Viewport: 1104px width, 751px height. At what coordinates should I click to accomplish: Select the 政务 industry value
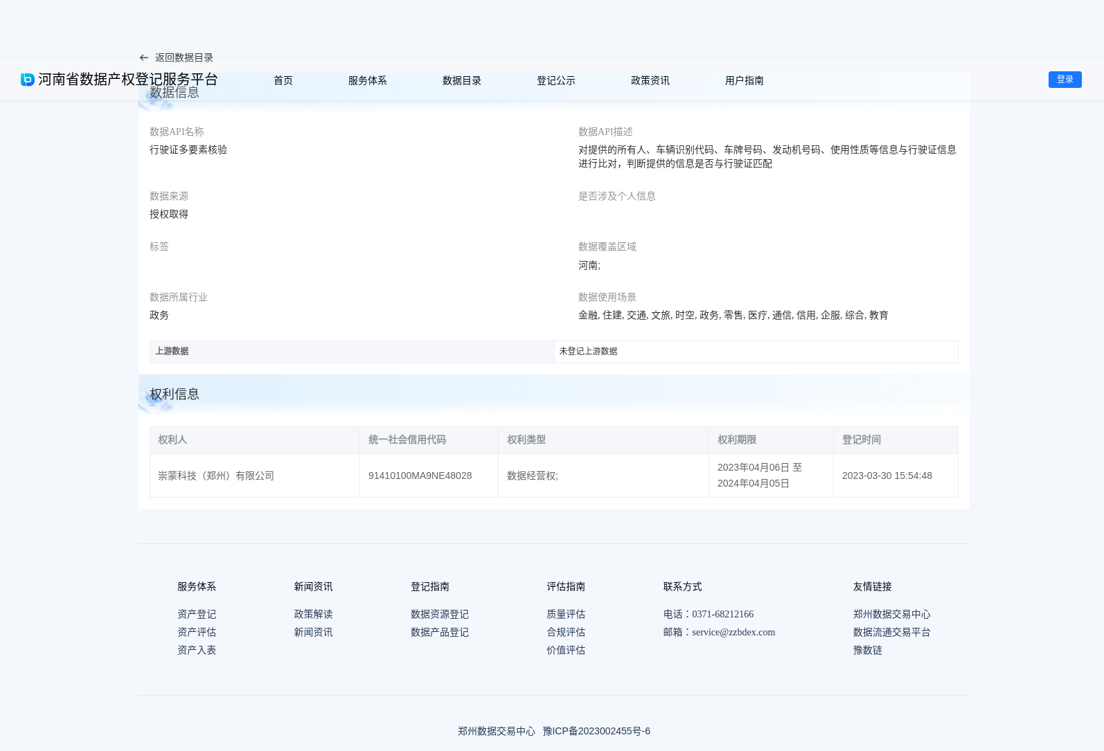159,315
